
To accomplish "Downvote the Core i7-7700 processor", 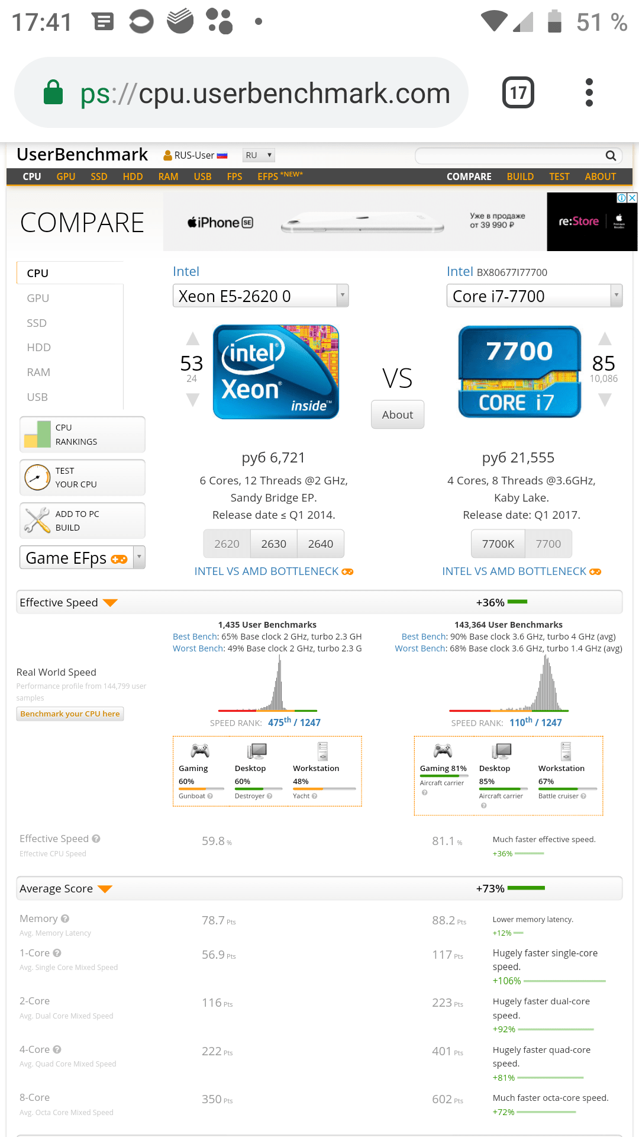I will [604, 401].
